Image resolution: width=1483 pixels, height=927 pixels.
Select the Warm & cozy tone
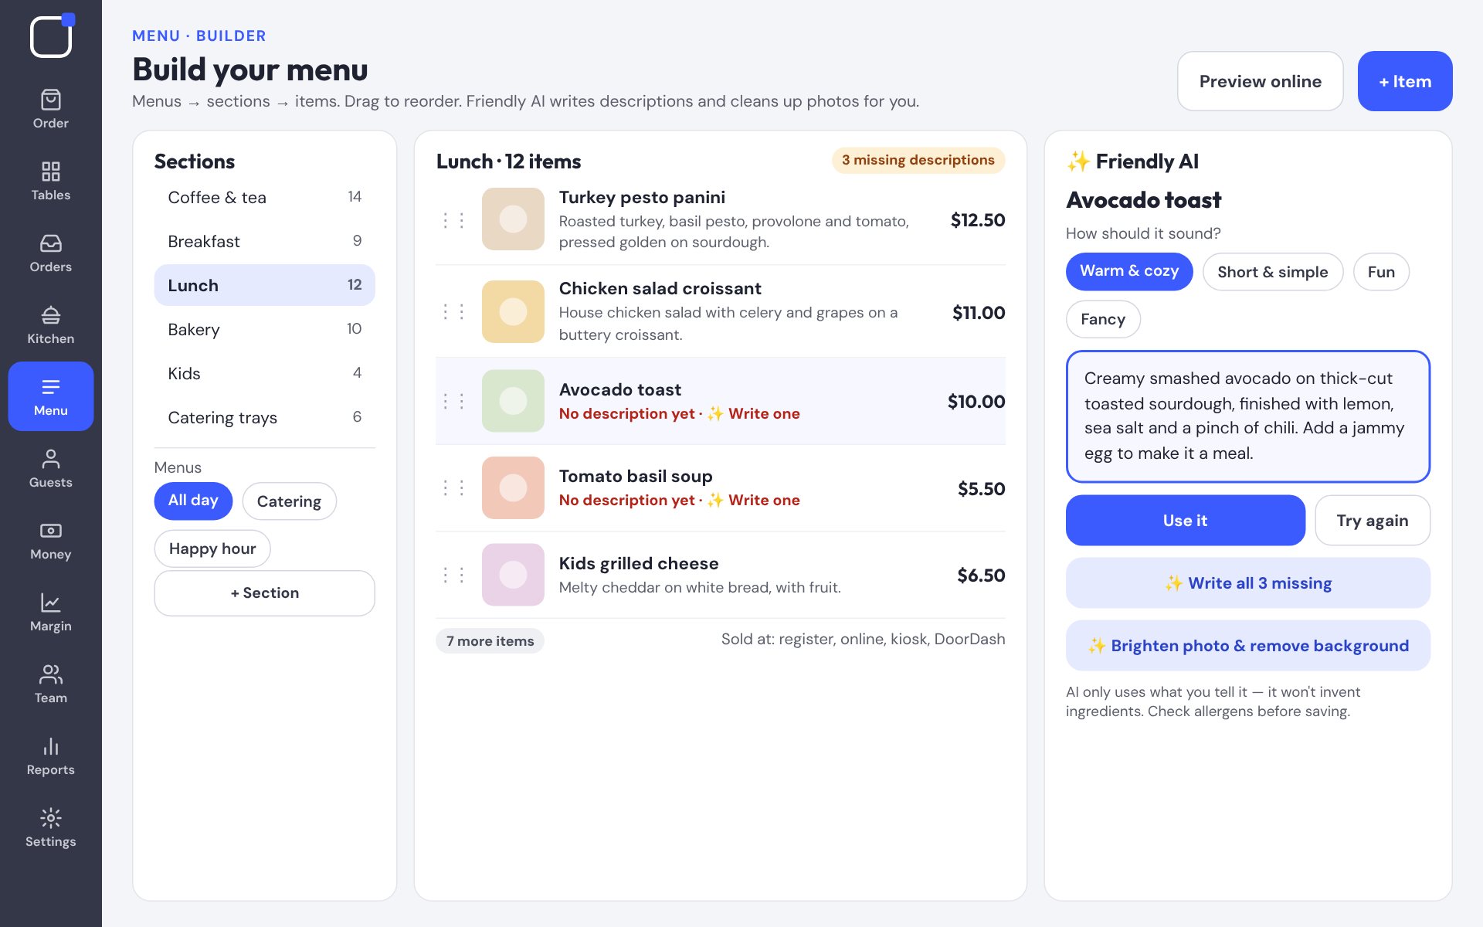coord(1129,271)
